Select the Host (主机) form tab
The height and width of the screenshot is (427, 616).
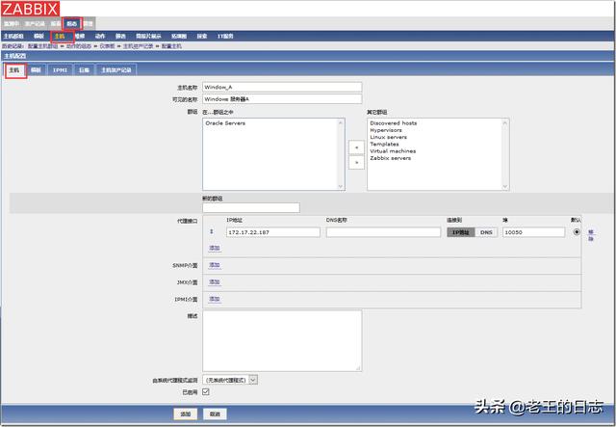coord(14,70)
